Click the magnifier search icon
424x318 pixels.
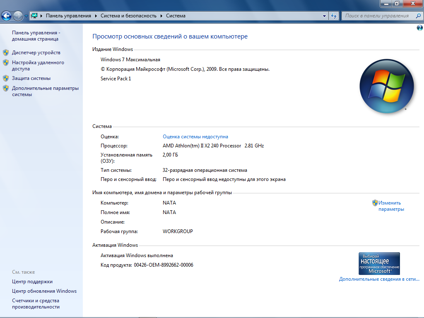point(418,16)
